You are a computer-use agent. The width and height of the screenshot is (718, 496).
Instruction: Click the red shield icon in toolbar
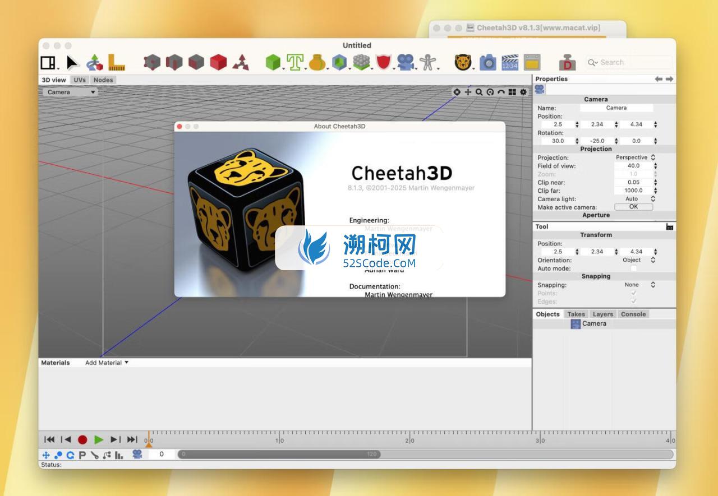coord(383,62)
